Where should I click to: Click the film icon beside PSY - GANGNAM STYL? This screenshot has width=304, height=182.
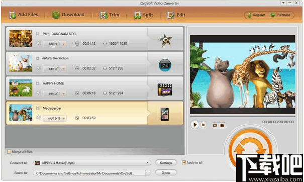pyautogui.click(x=38, y=34)
